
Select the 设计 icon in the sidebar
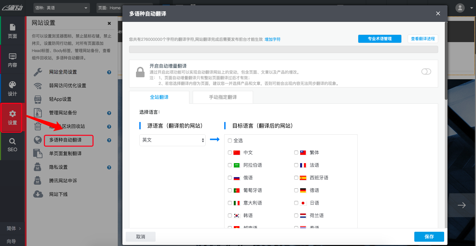(12, 88)
